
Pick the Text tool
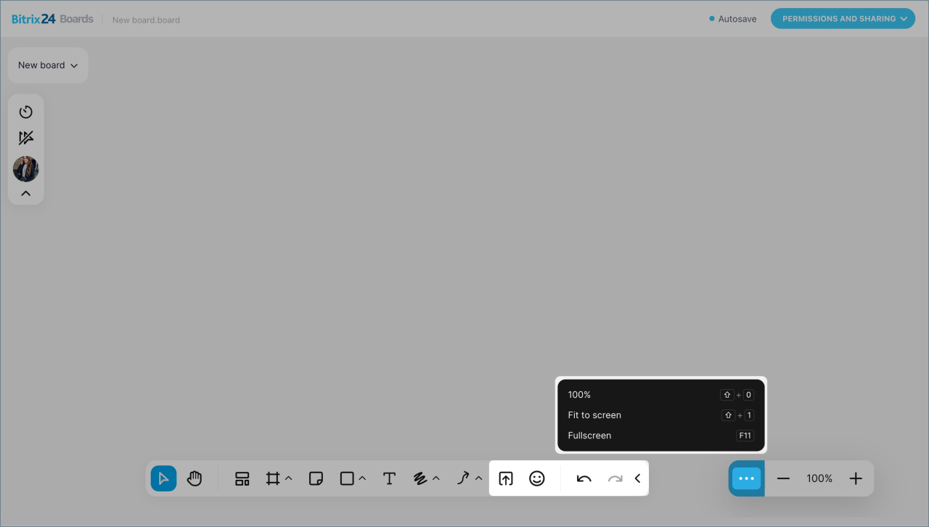point(389,478)
